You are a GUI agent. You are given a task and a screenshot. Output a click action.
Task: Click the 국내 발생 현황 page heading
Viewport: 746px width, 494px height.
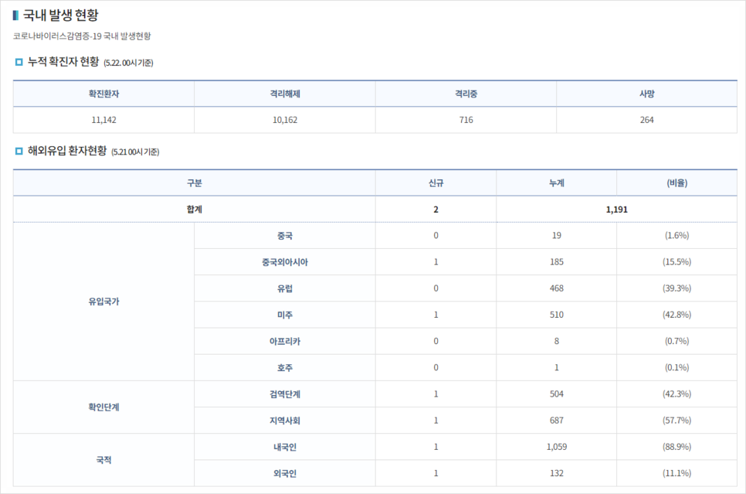pyautogui.click(x=60, y=15)
